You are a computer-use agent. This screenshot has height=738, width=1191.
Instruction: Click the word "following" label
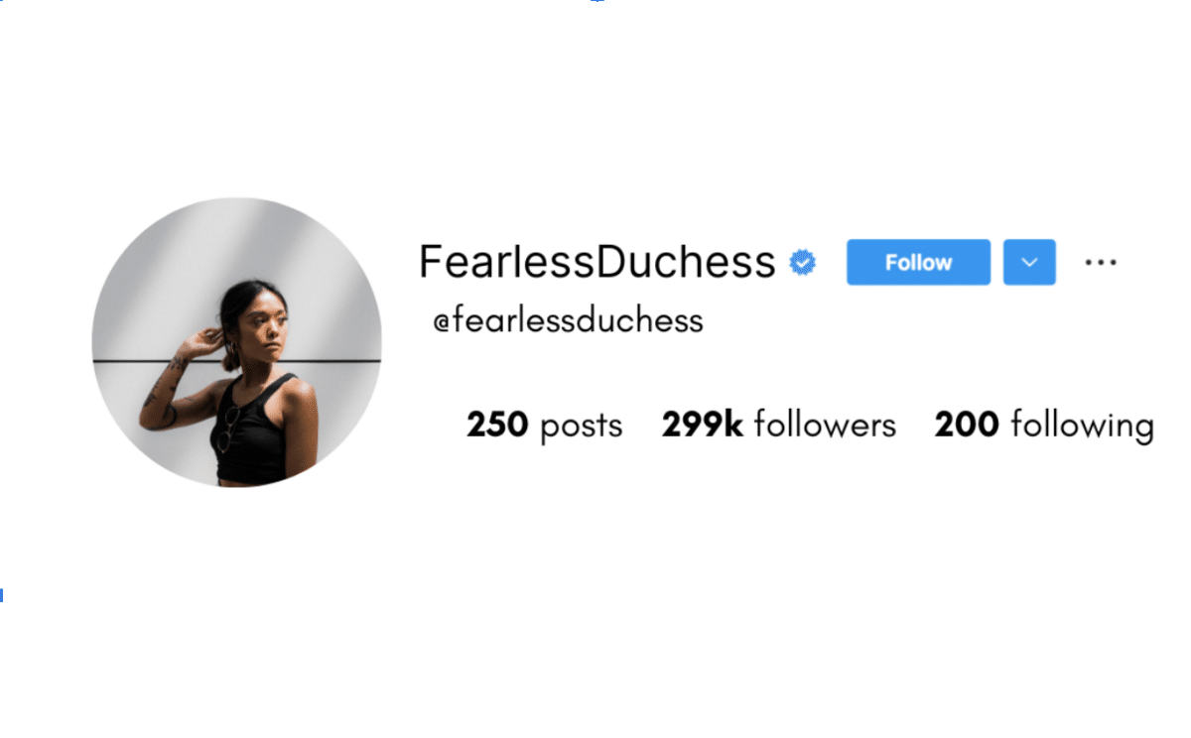coord(1083,428)
